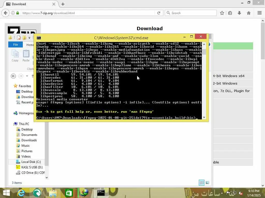This screenshot has height=198, width=265.
Task: Open Internet Download Manager taskbar icon
Action: [x=85, y=193]
